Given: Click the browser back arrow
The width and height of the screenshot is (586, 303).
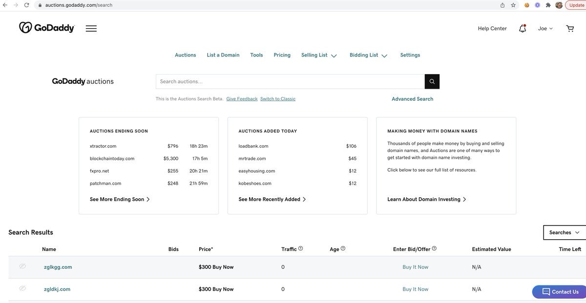Looking at the screenshot, I should (5, 5).
